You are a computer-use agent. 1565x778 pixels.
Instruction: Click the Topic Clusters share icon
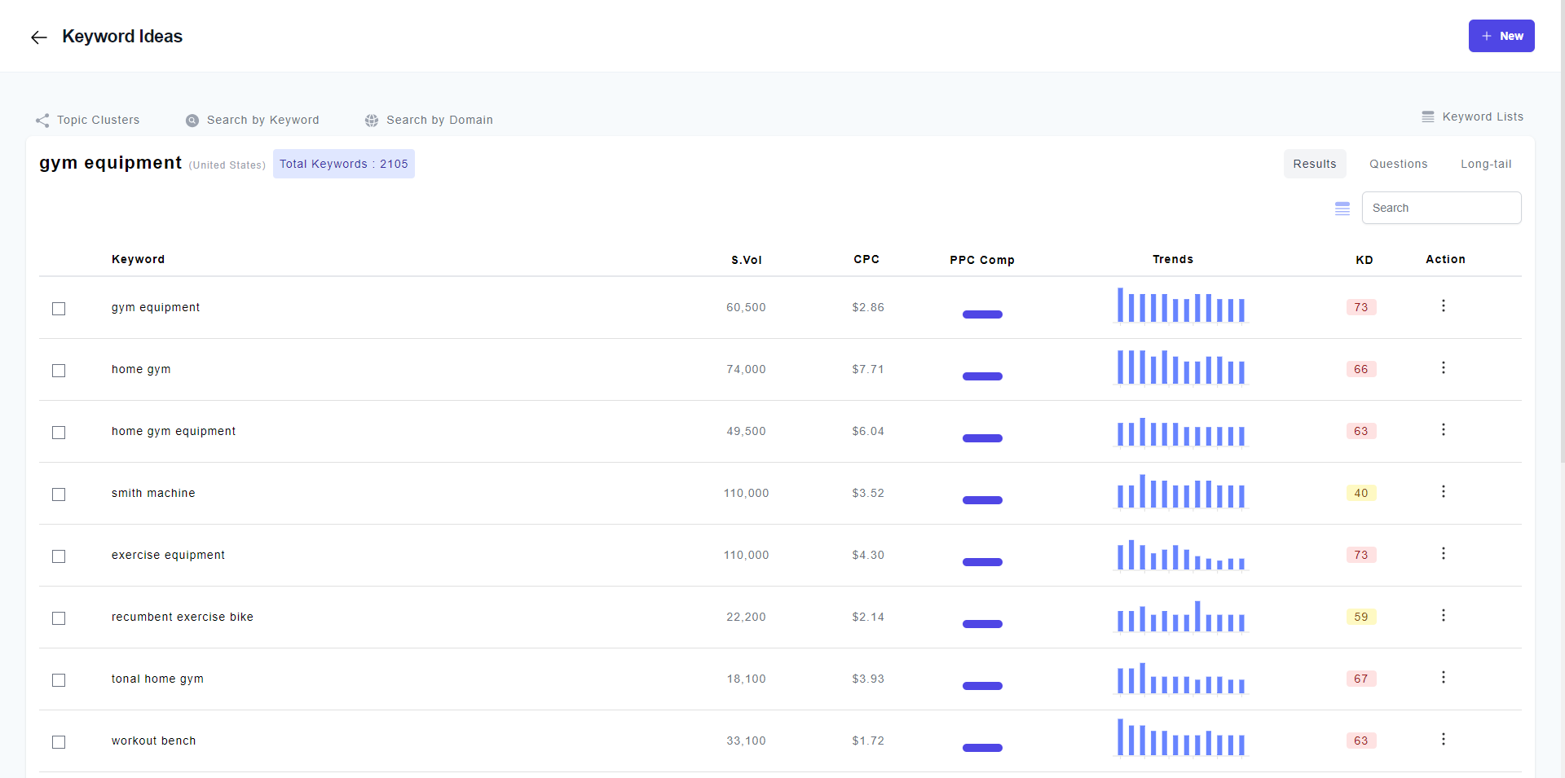click(42, 121)
